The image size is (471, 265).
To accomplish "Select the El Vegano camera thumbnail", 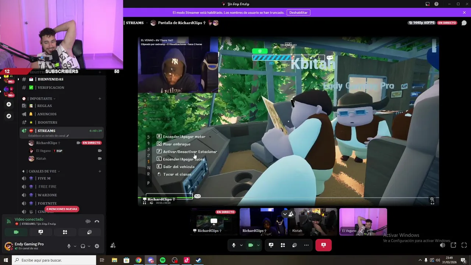I will 363,222.
